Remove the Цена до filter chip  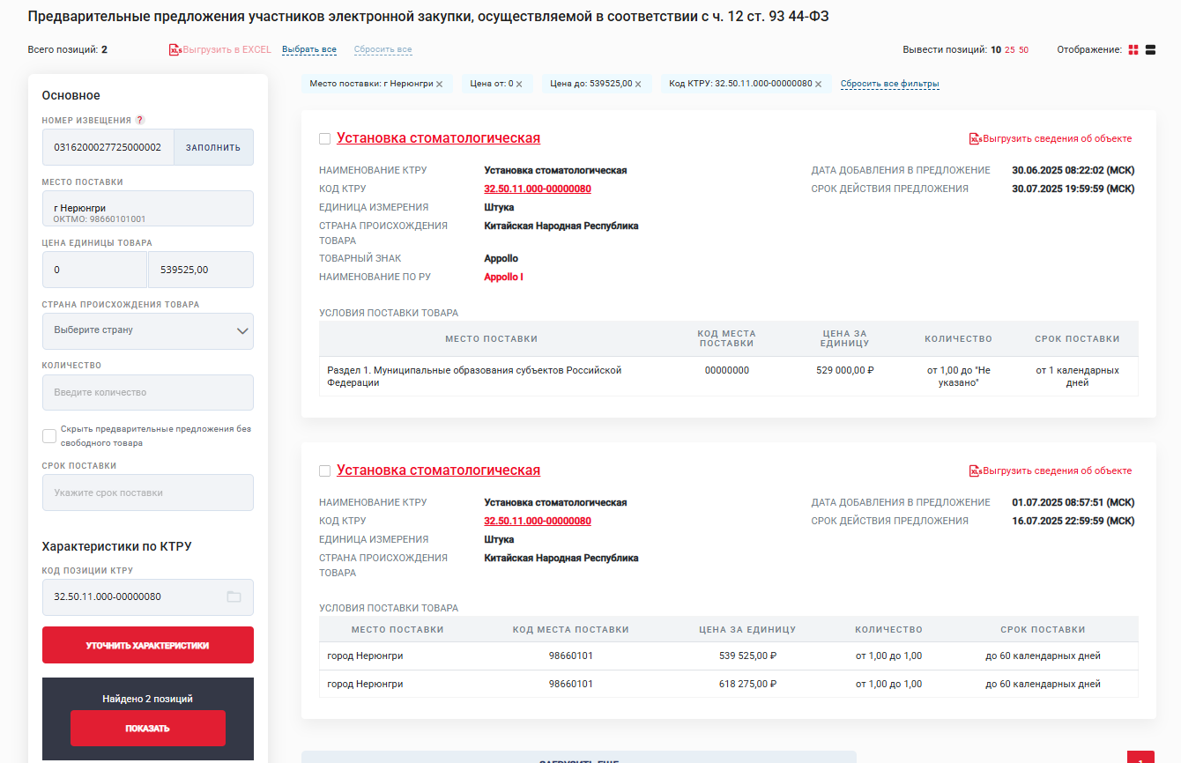point(638,85)
